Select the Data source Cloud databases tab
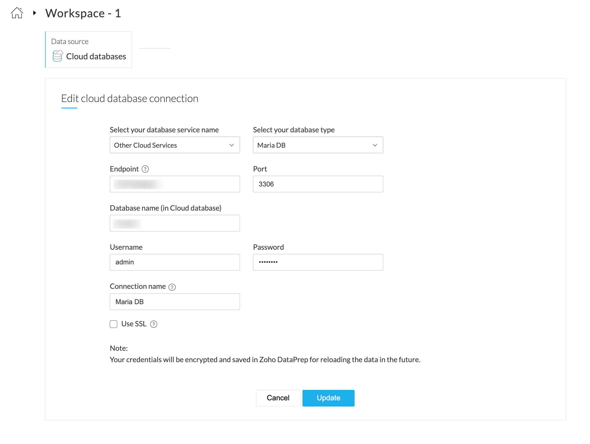 [x=89, y=50]
